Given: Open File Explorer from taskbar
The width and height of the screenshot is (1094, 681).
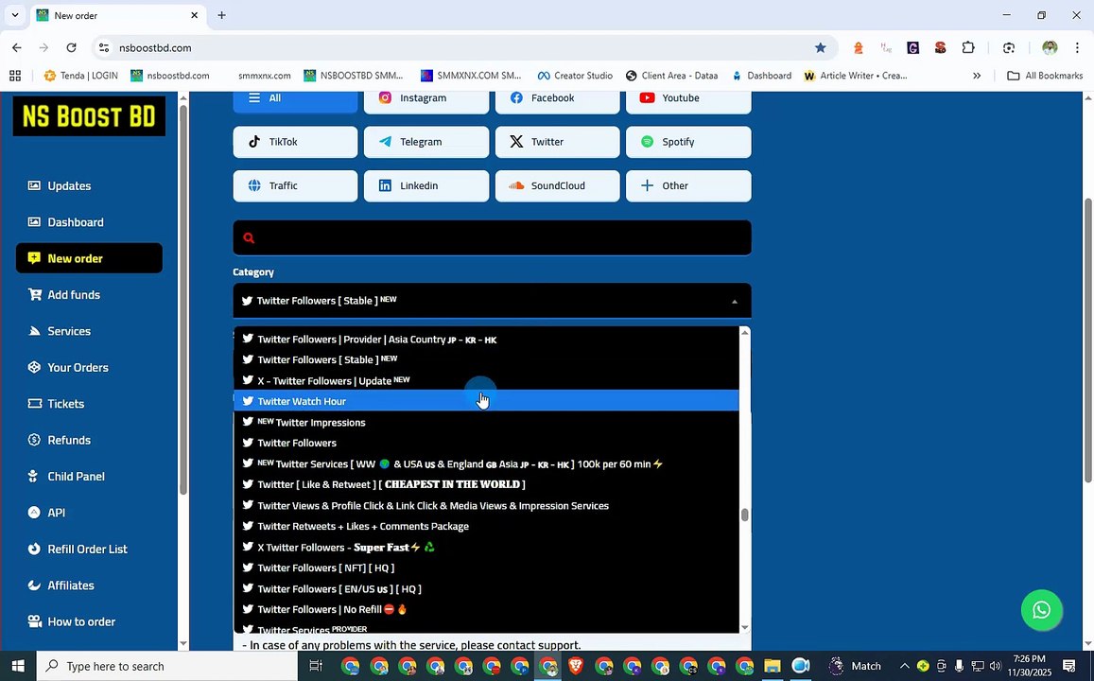Looking at the screenshot, I should 772,666.
